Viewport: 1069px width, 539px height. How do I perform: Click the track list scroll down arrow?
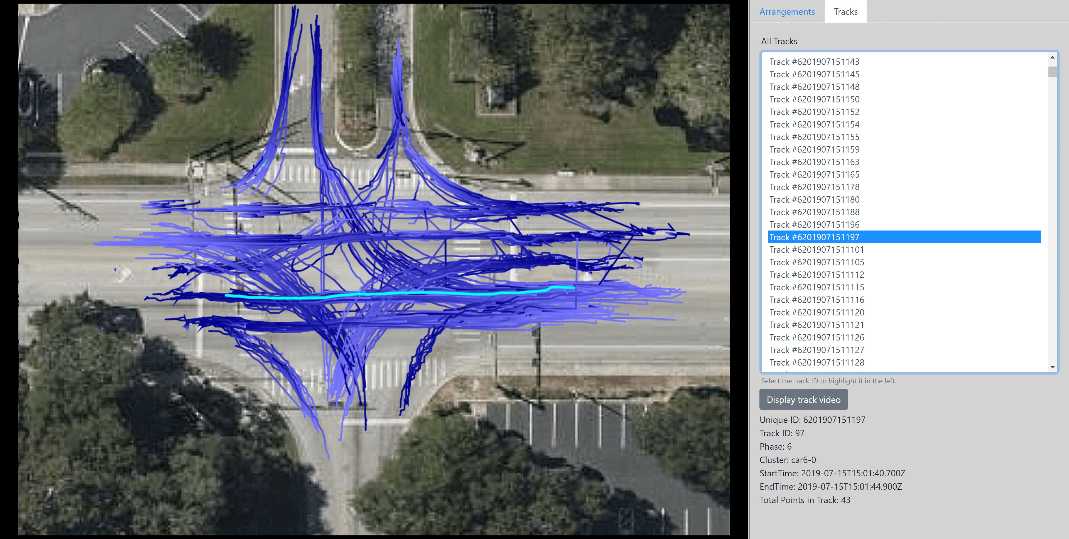pos(1052,367)
